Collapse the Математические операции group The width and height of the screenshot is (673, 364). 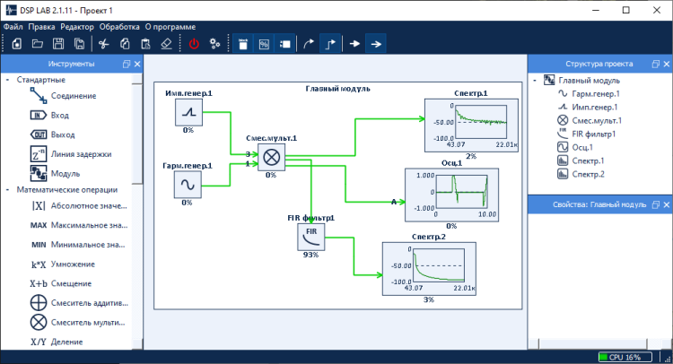point(8,189)
